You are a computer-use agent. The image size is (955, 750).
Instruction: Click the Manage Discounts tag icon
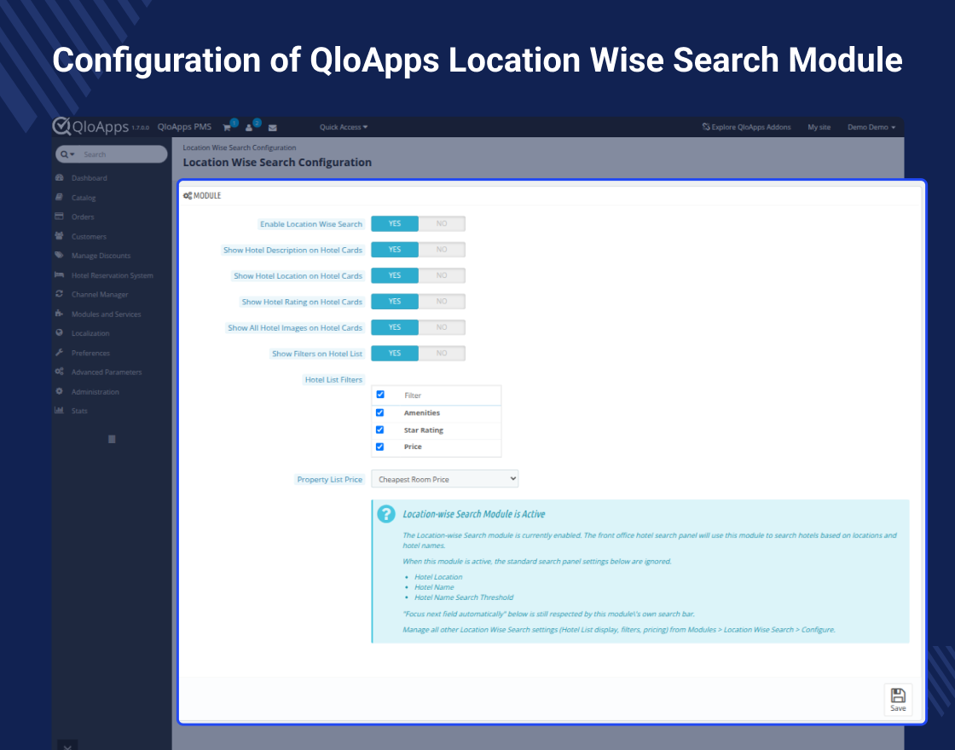click(59, 255)
